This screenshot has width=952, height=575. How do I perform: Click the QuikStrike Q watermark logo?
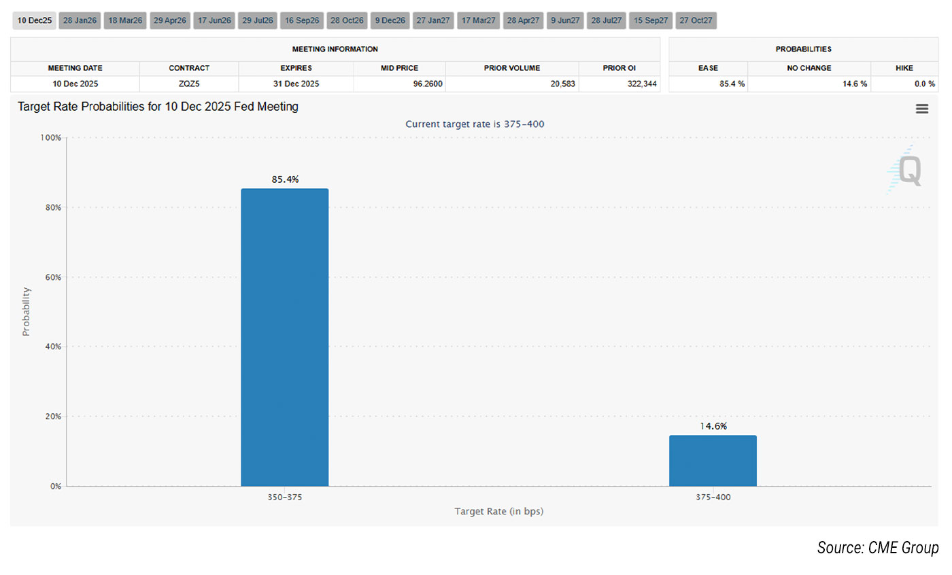pyautogui.click(x=908, y=170)
